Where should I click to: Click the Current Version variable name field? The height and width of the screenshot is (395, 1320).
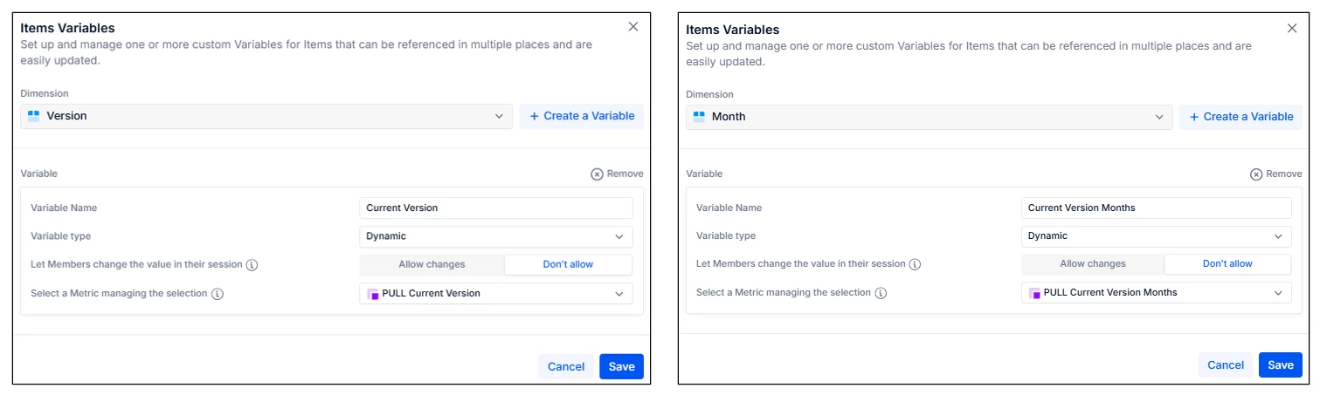[x=495, y=208]
